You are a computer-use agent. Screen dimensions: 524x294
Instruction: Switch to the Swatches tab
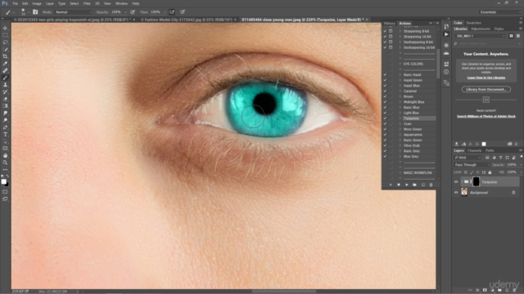(x=473, y=23)
